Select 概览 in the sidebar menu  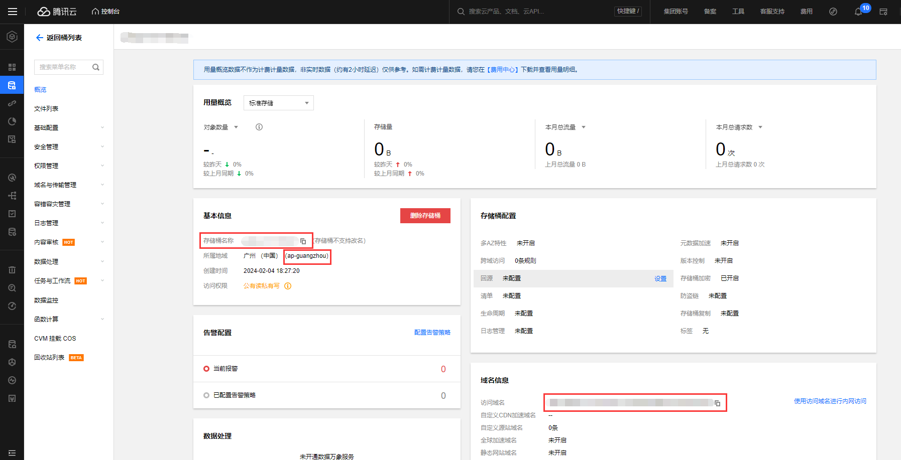[40, 90]
